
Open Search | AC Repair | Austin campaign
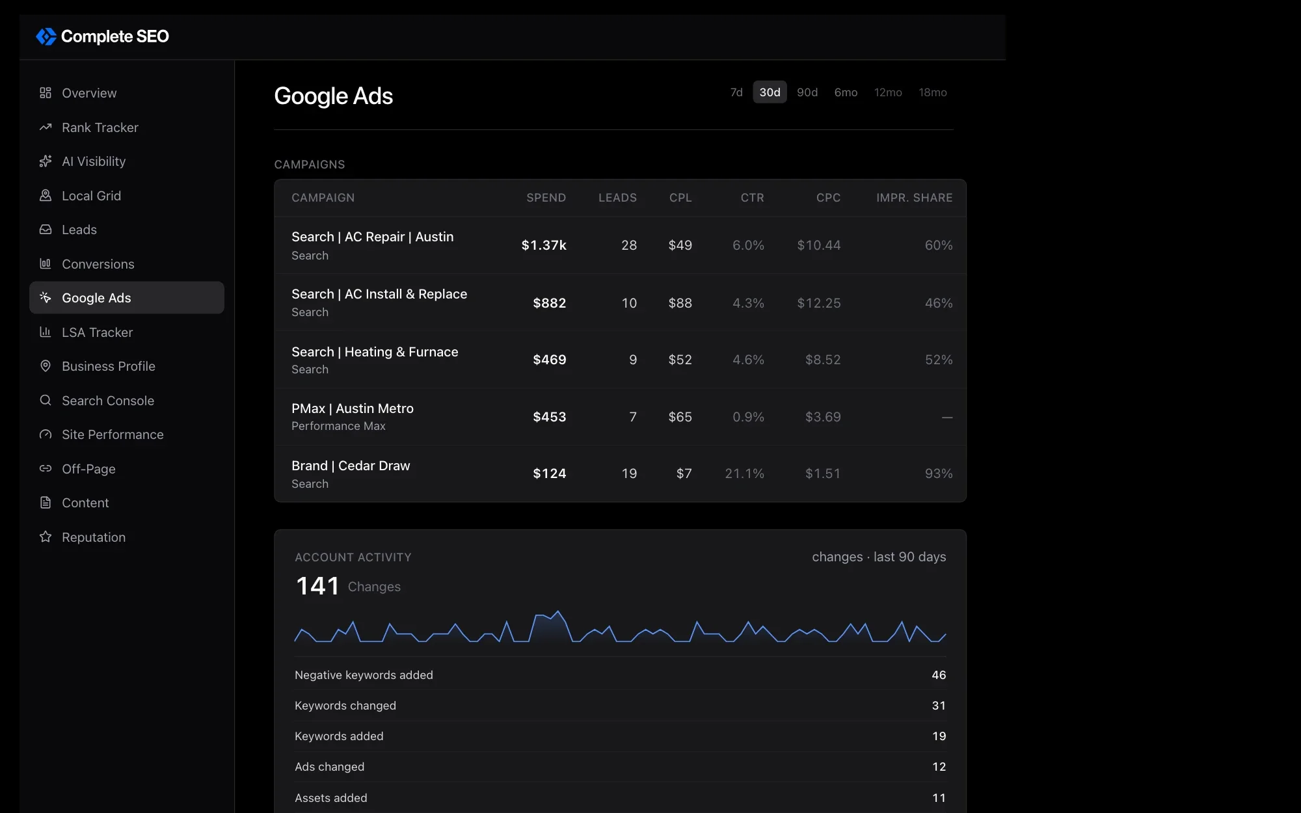620,245
